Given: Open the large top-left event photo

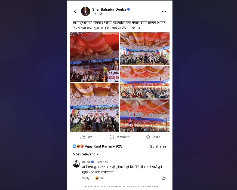Looking at the screenshot, I should click(94, 57).
